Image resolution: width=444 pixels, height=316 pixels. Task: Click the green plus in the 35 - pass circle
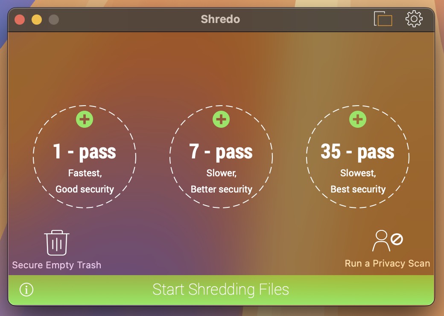[x=357, y=119]
